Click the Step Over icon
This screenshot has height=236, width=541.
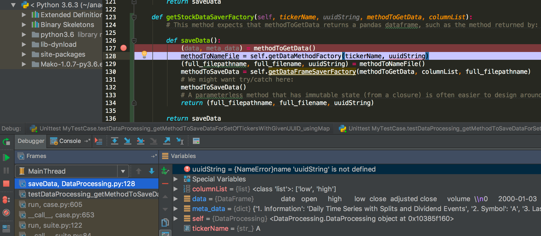click(x=115, y=141)
